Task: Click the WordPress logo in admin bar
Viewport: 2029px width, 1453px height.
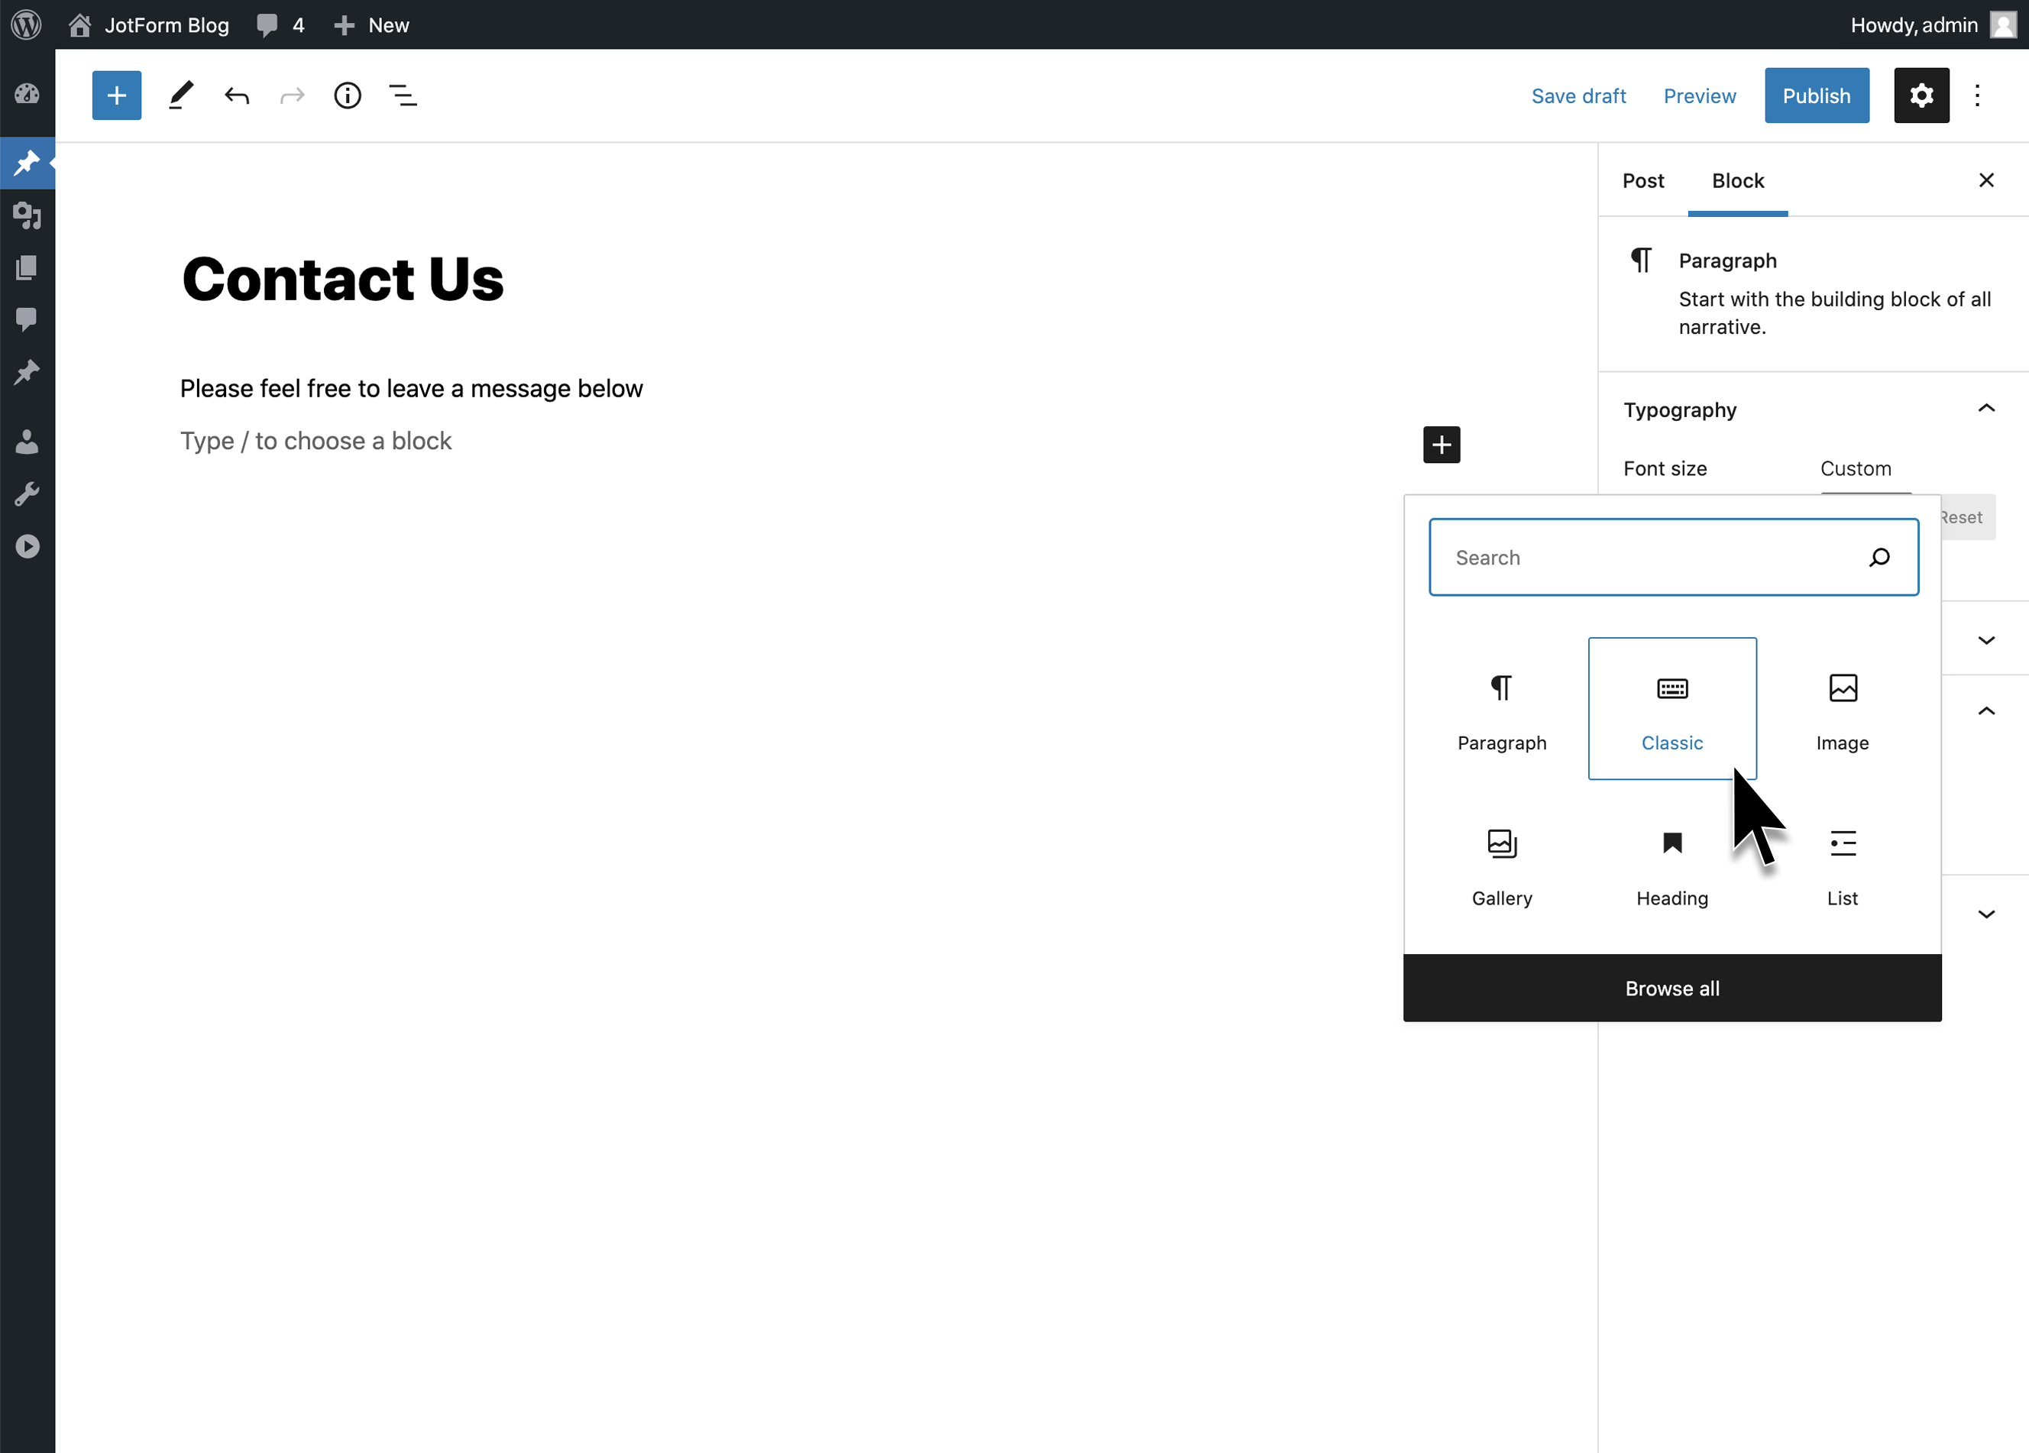Action: 27,25
